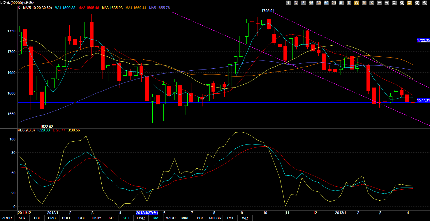
Task: Select the DKBY indicator tab
Action: click(x=96, y=218)
